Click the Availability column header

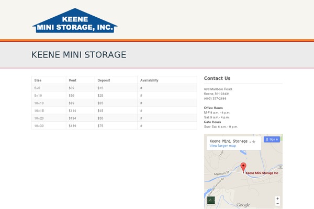click(149, 80)
